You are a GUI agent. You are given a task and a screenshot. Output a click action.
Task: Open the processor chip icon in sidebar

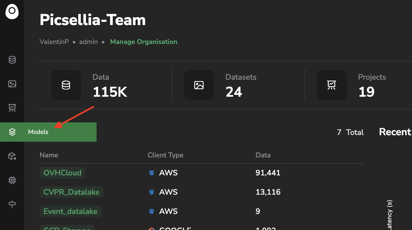coord(12,180)
